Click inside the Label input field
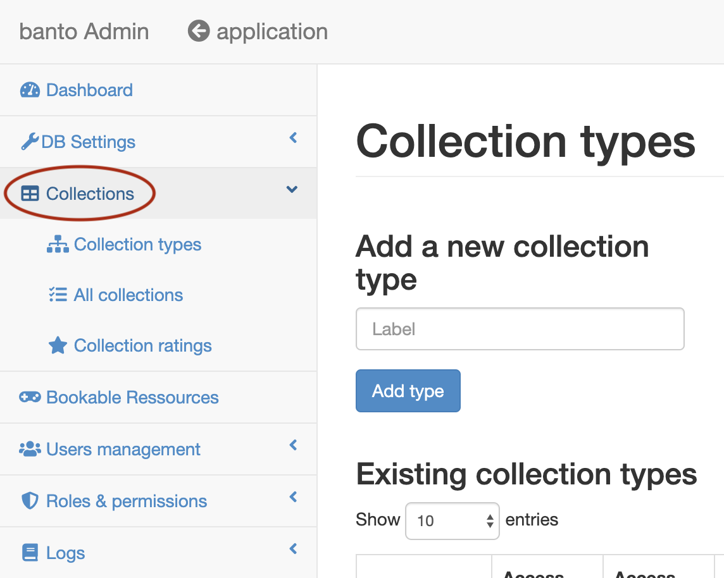Image resolution: width=724 pixels, height=578 pixels. (520, 328)
